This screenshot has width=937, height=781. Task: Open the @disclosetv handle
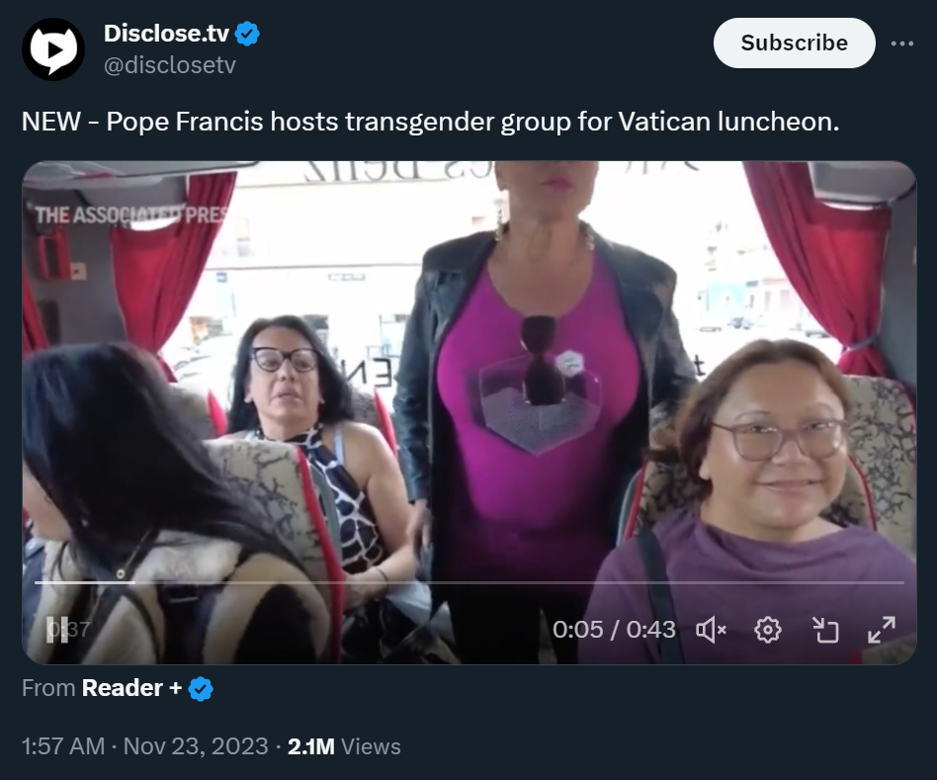170,64
